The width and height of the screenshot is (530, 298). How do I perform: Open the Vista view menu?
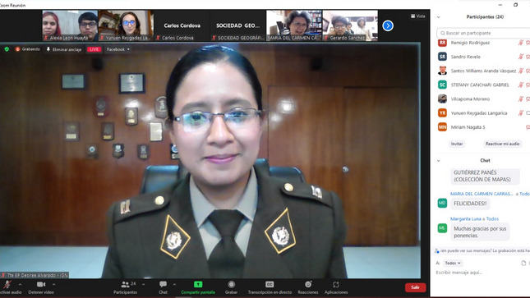[418, 16]
